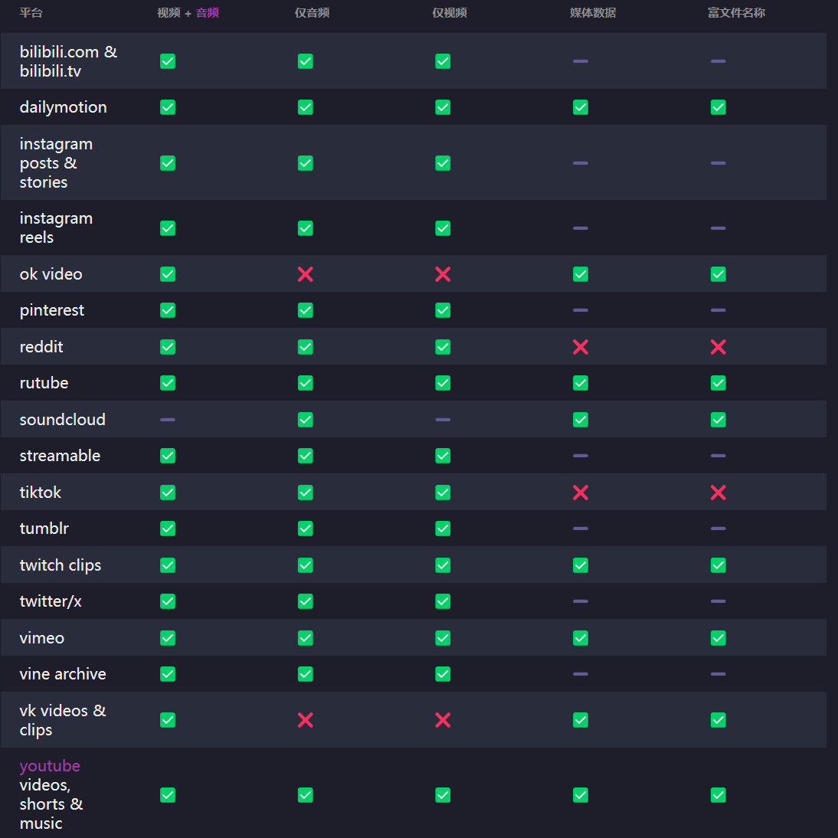Click the red X for ok video audio-only

pyautogui.click(x=305, y=274)
